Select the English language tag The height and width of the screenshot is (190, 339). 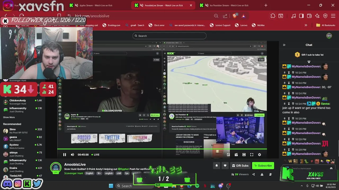[x=89, y=173]
